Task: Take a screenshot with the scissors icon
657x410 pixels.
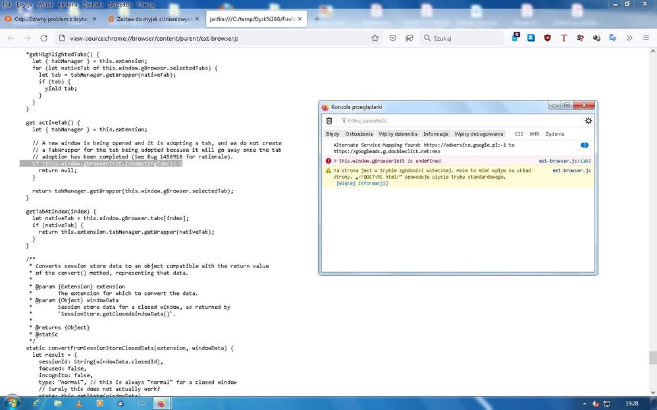Action: pos(409,38)
